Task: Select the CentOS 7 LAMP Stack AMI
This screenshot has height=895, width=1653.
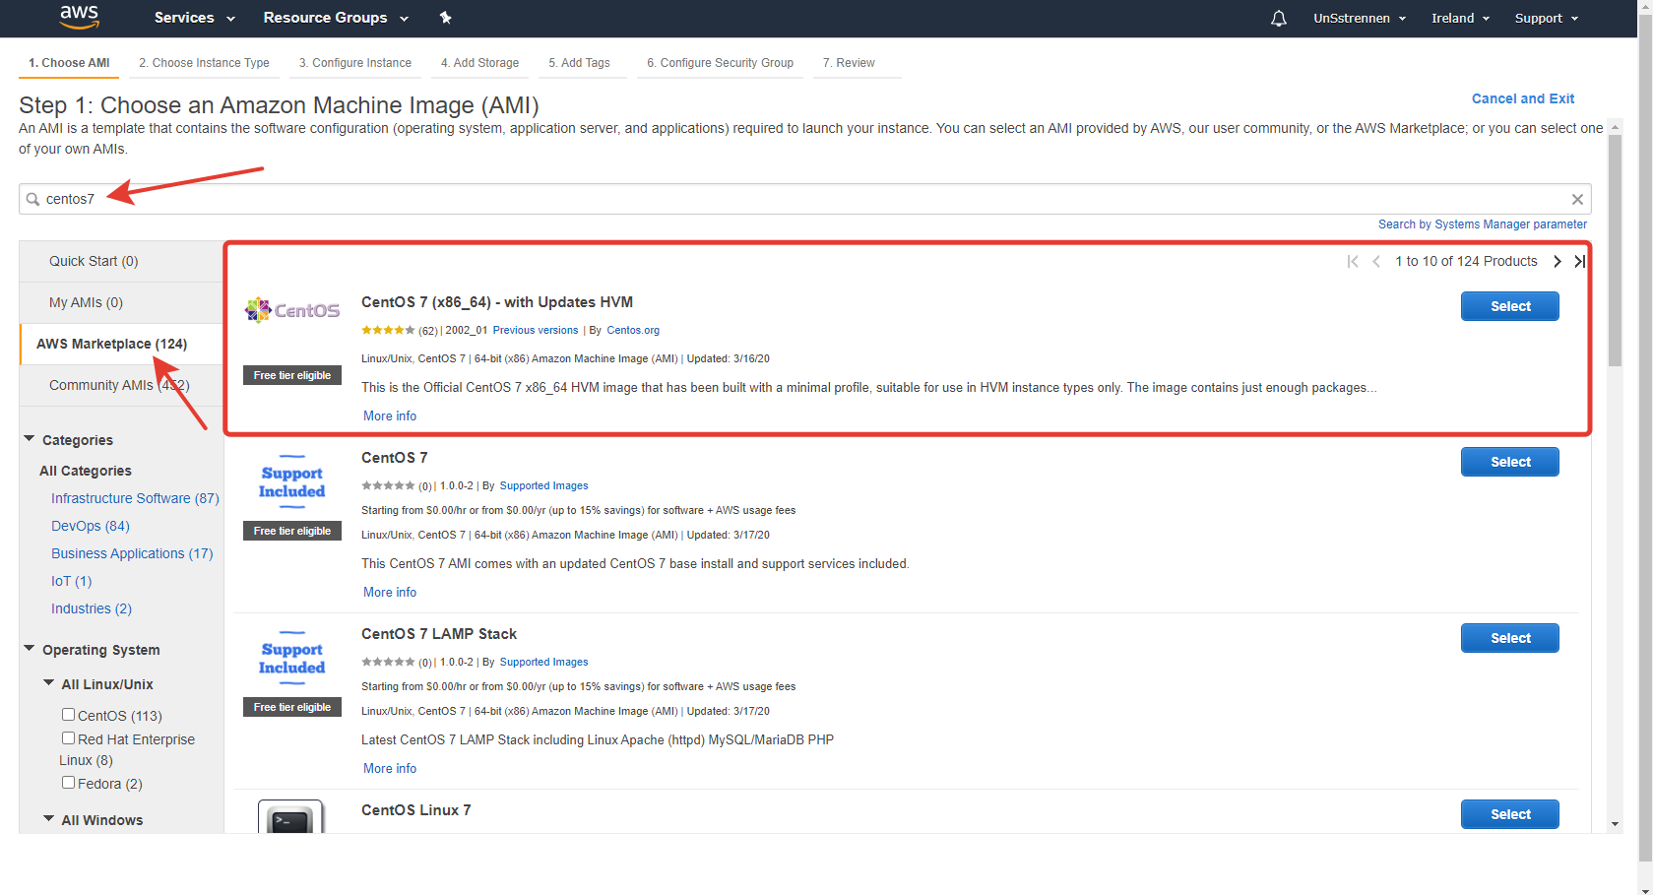Action: [1509, 638]
